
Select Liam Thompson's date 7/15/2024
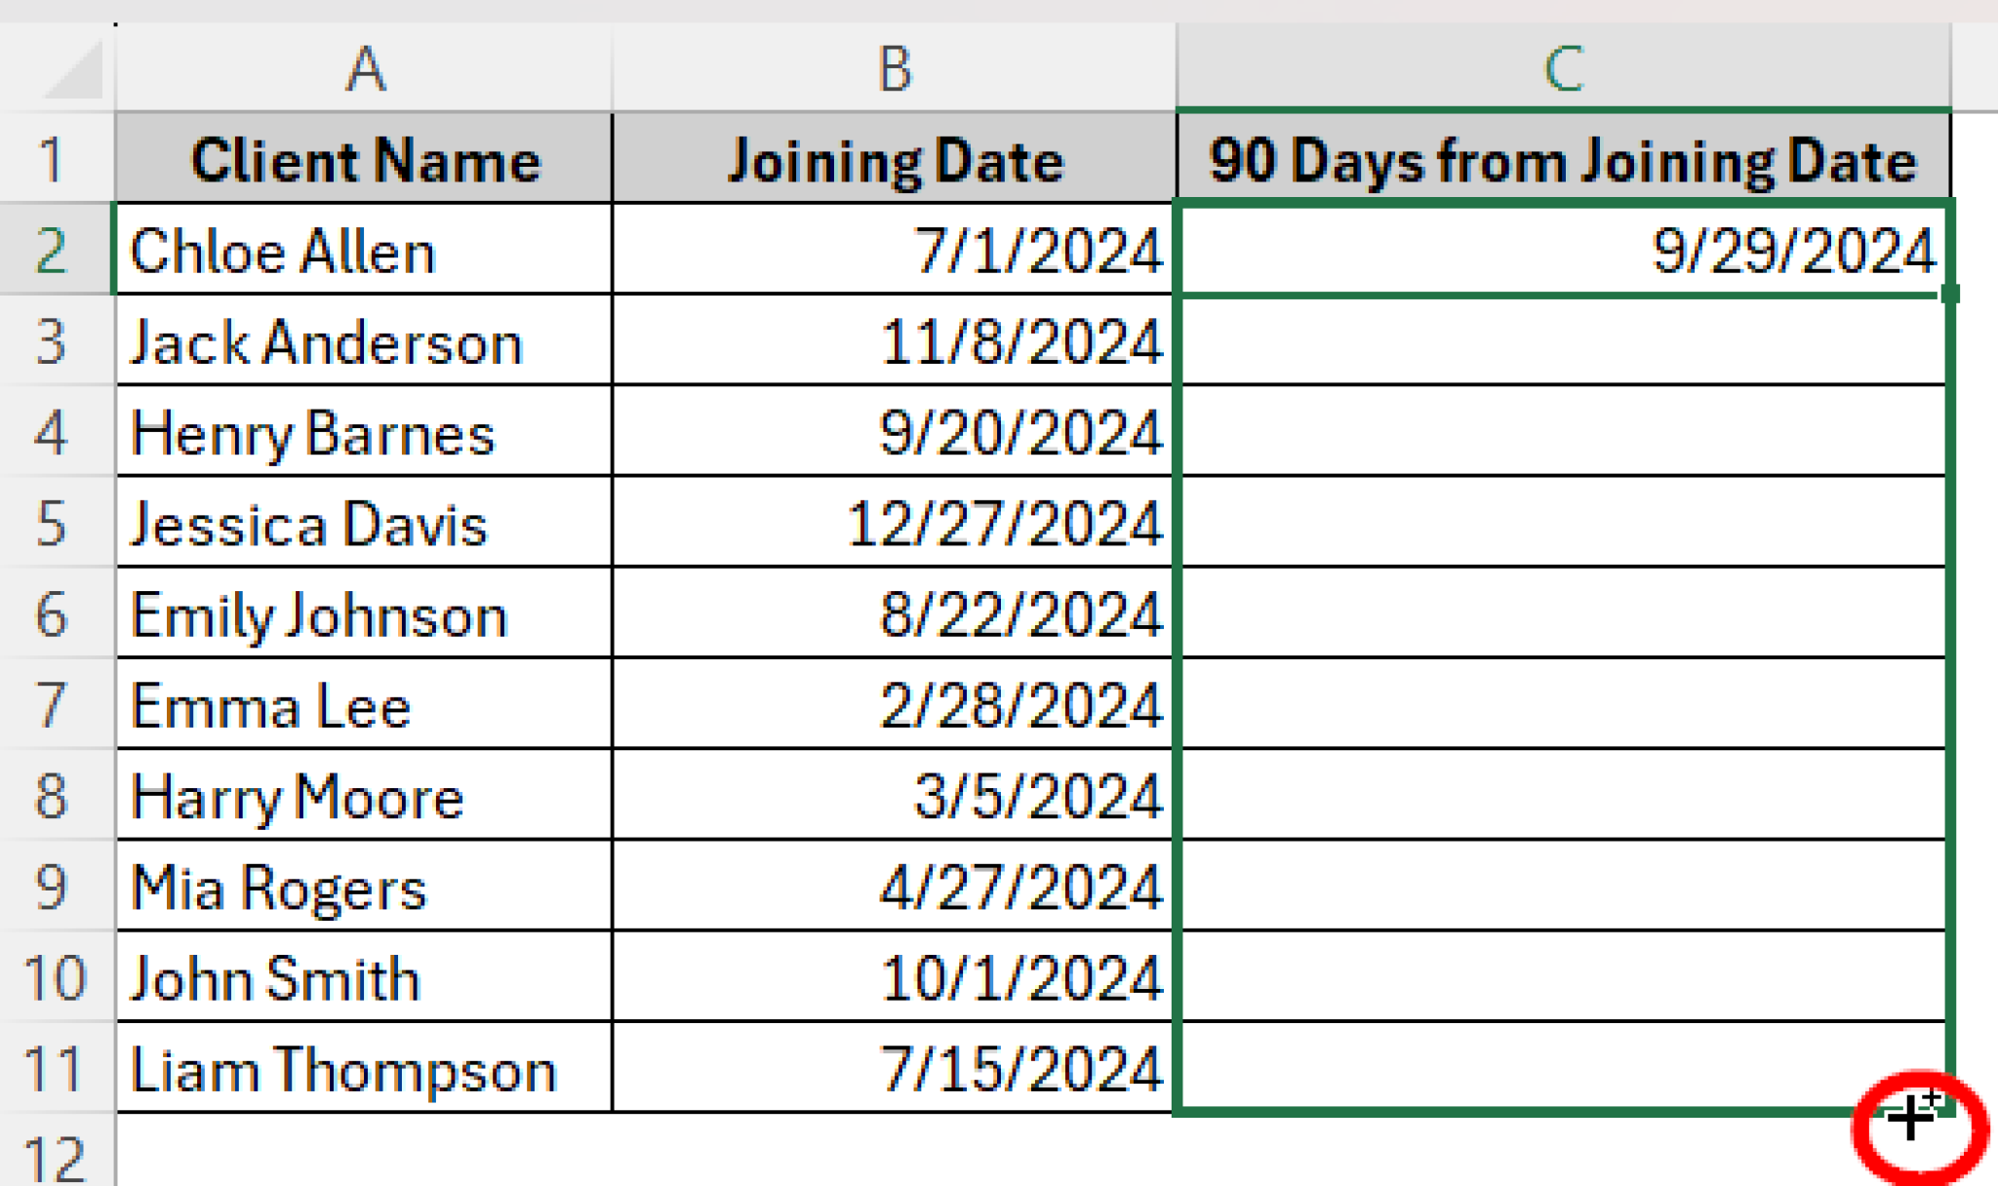point(894,1069)
